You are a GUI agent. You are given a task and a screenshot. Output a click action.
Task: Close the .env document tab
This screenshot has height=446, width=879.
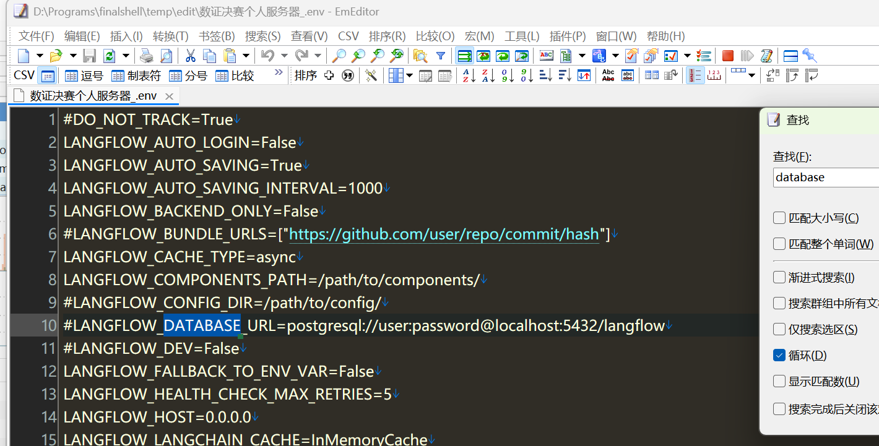coord(169,96)
